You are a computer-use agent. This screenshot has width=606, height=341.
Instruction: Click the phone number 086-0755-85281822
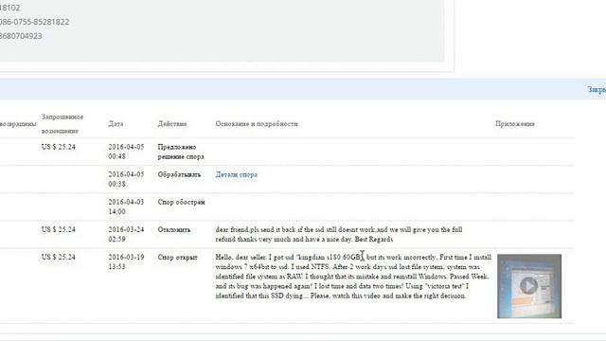pos(34,22)
